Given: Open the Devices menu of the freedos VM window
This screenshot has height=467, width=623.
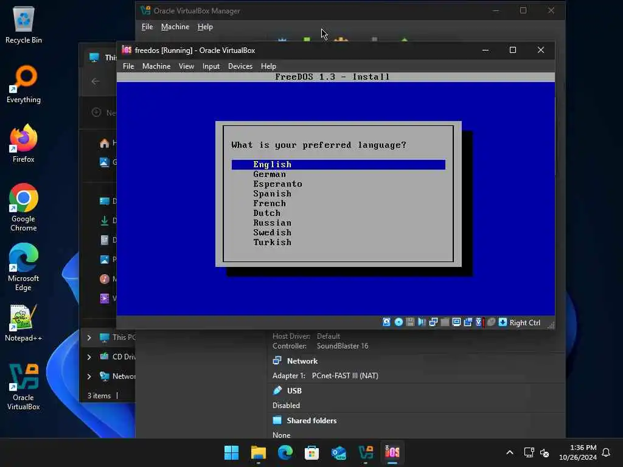Looking at the screenshot, I should tap(240, 66).
